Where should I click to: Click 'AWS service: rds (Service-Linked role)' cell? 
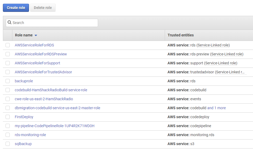click(x=199, y=45)
